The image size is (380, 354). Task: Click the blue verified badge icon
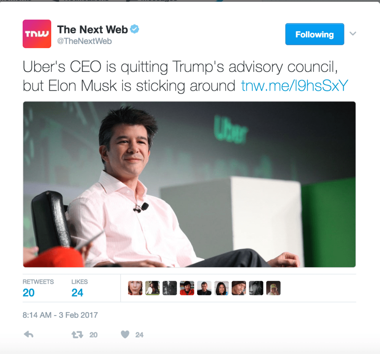click(134, 29)
